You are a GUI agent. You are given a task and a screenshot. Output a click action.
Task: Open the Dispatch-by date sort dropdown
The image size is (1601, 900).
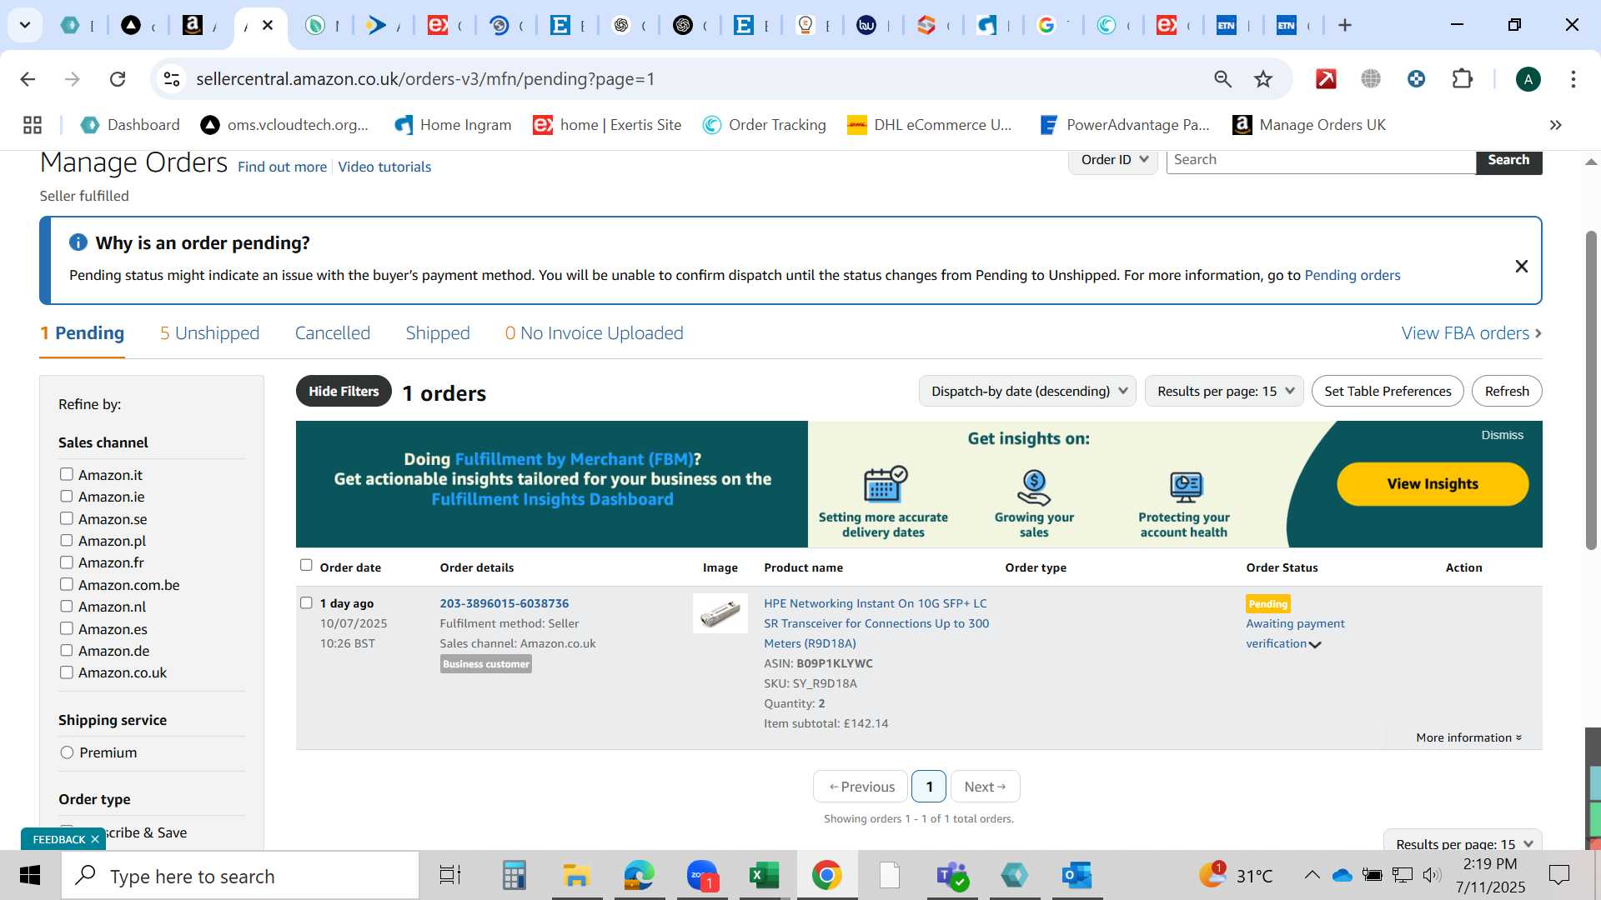point(1027,391)
